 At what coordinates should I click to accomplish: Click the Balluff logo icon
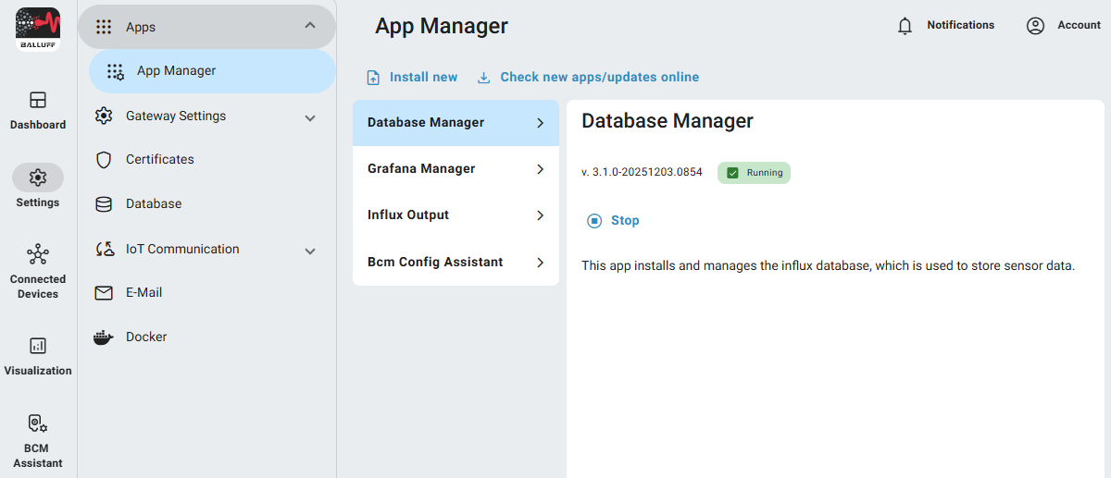[x=38, y=28]
